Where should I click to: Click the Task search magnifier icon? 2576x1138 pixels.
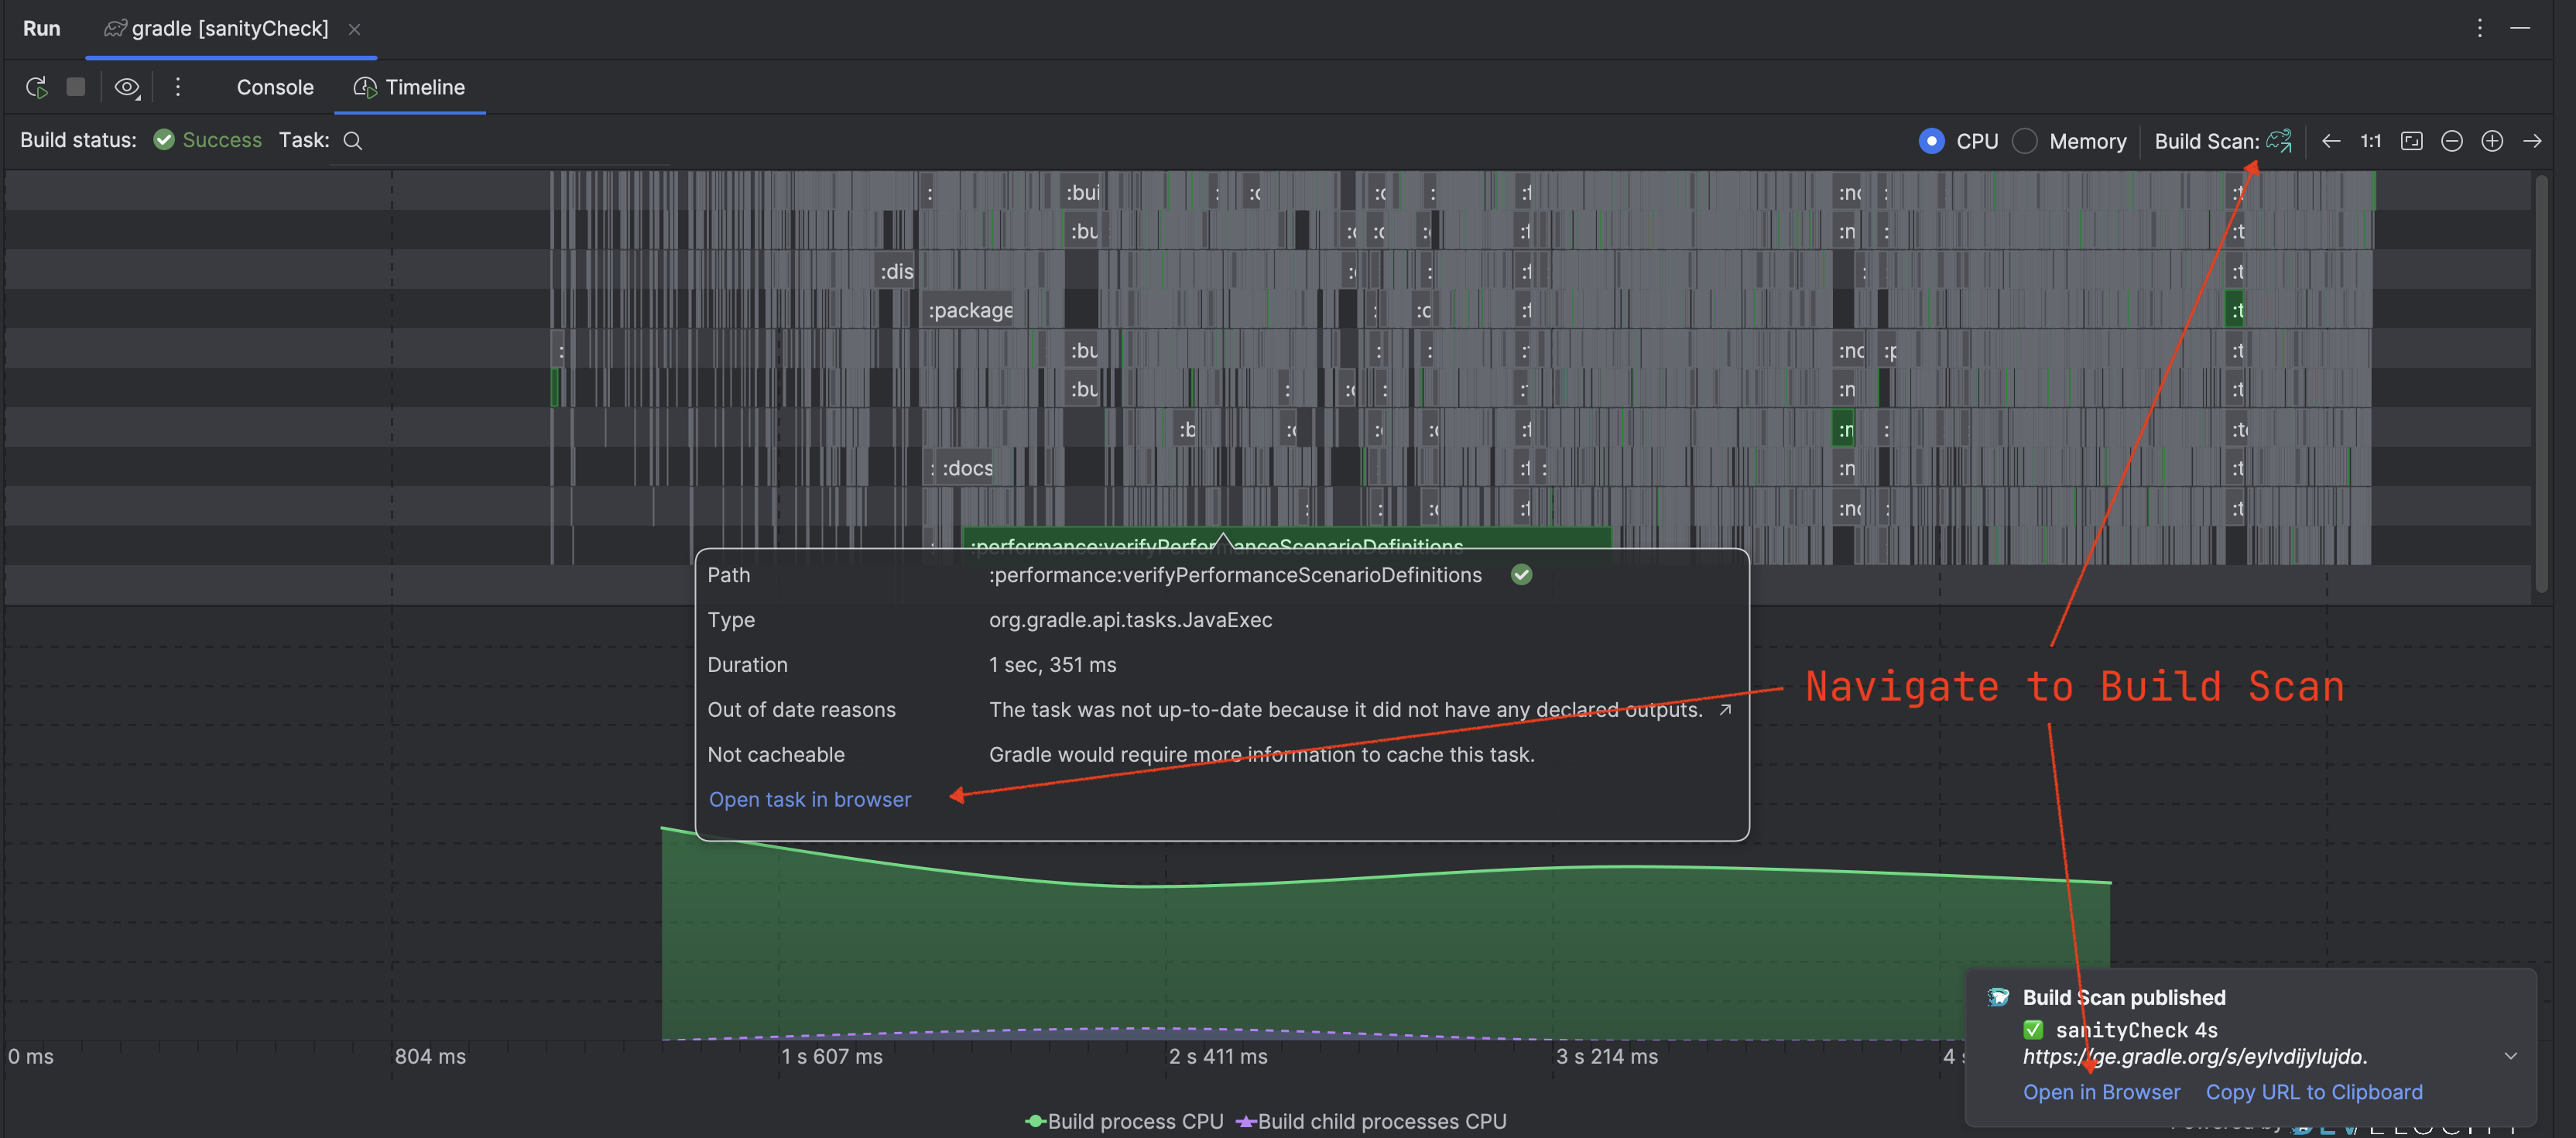pos(352,140)
